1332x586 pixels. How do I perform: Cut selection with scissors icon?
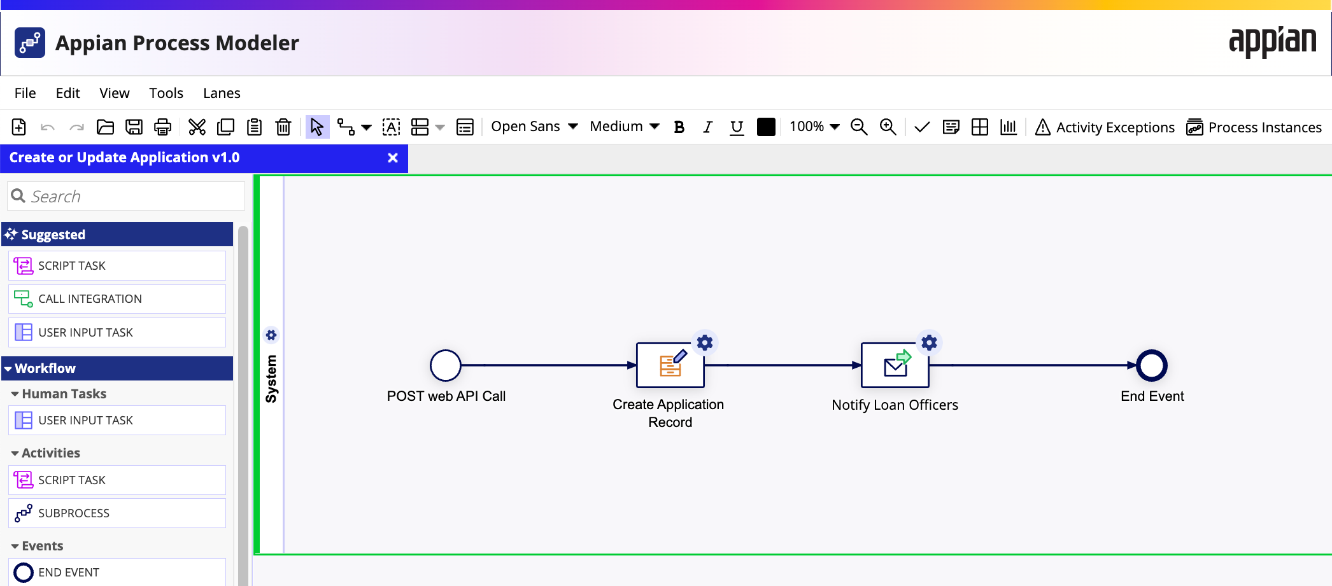(197, 127)
